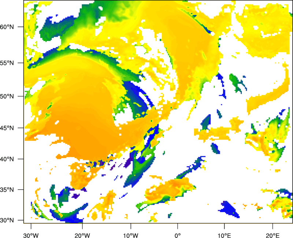Click the 20°W longitude label
The height and width of the screenshot is (238, 293).
coord(82,235)
